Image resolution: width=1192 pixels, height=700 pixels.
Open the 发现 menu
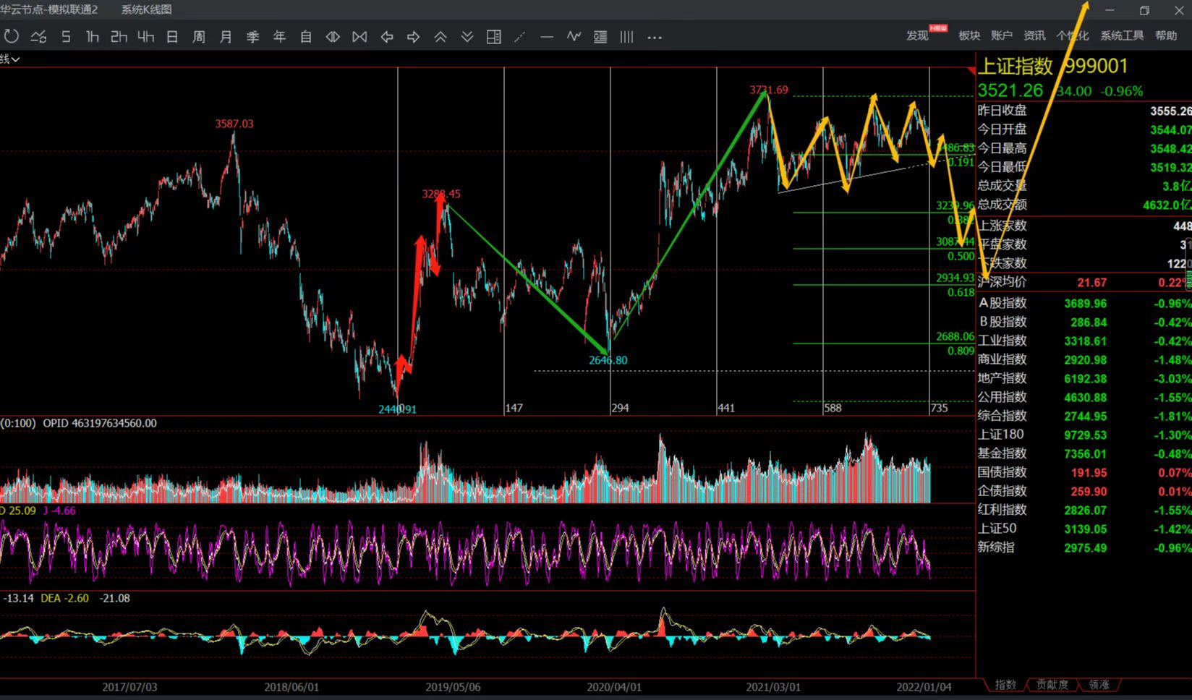[917, 35]
